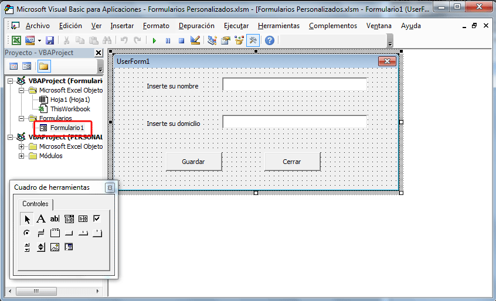Viewport: 496px width, 301px height.
Task: Run the form with the green play icon
Action: point(154,41)
